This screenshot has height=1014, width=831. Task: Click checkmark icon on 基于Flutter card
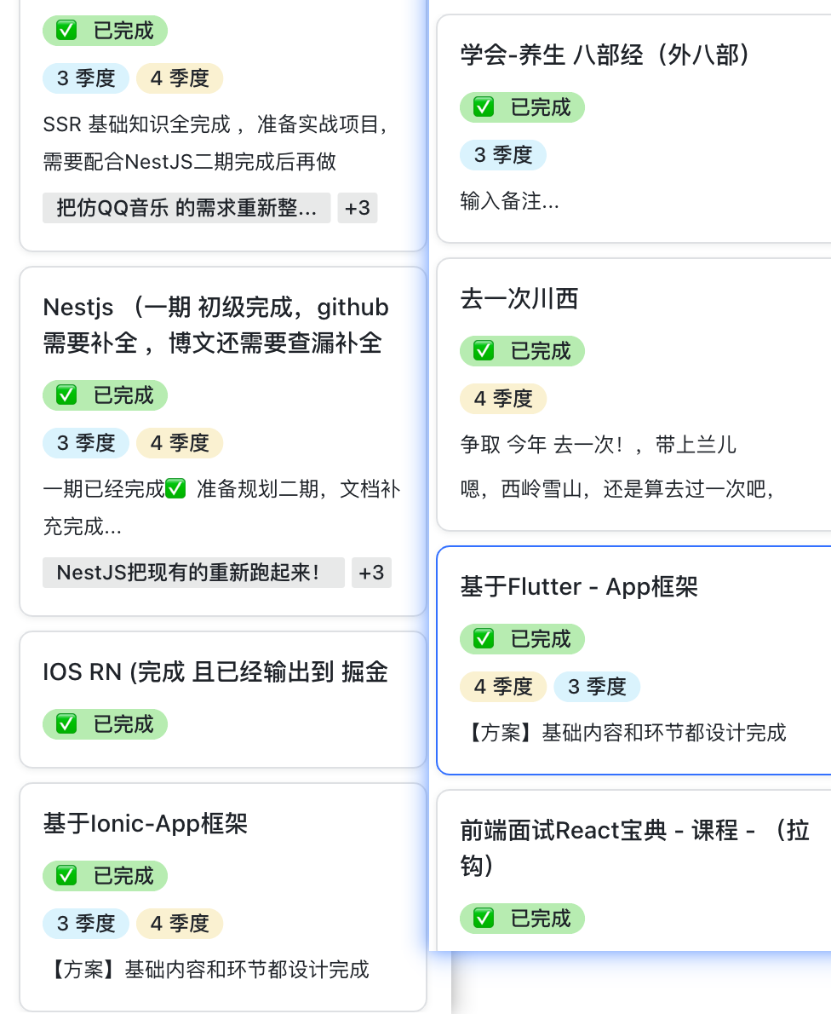484,639
